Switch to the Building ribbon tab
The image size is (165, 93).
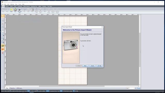7,6
